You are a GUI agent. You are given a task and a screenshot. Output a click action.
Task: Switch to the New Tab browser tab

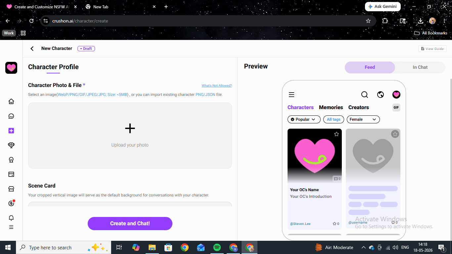(120, 7)
